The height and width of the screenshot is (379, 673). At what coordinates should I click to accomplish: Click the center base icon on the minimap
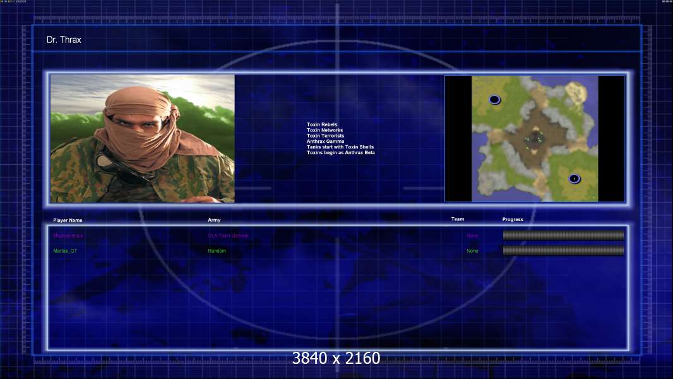pos(535,138)
